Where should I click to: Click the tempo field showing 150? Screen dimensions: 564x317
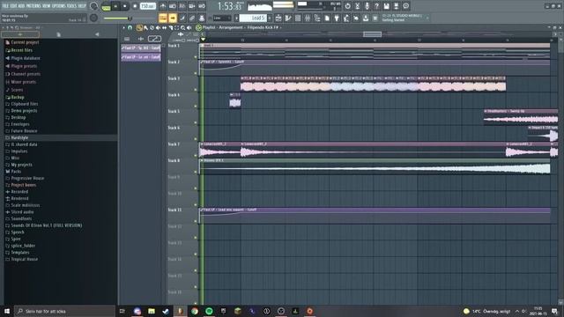coord(147,6)
